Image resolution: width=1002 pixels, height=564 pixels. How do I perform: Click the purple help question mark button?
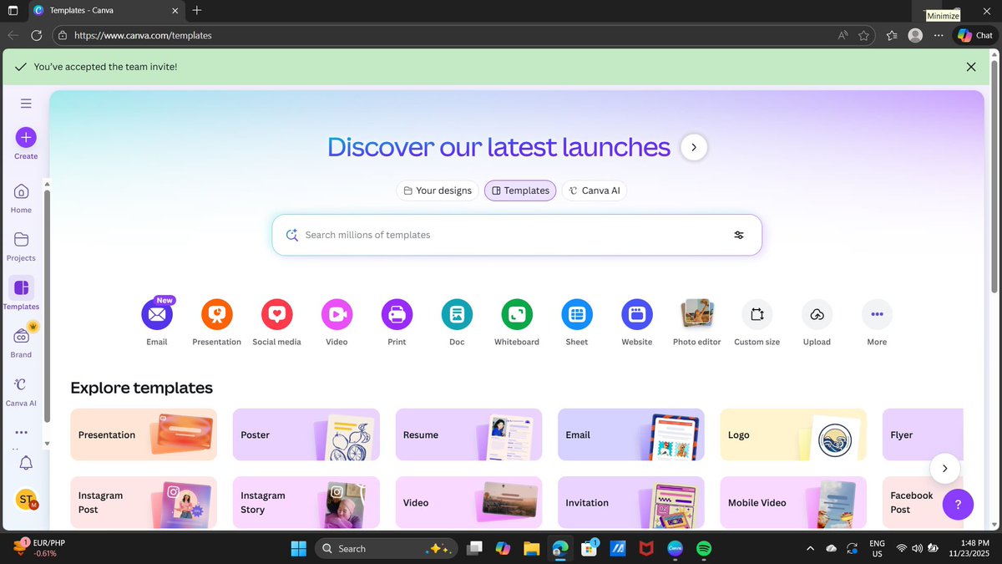click(x=958, y=505)
